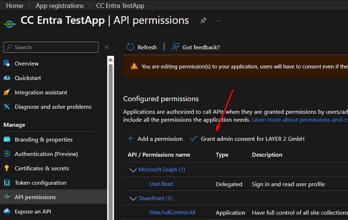
Task: Click the Refresh icon in toolbar
Action: pyautogui.click(x=130, y=47)
